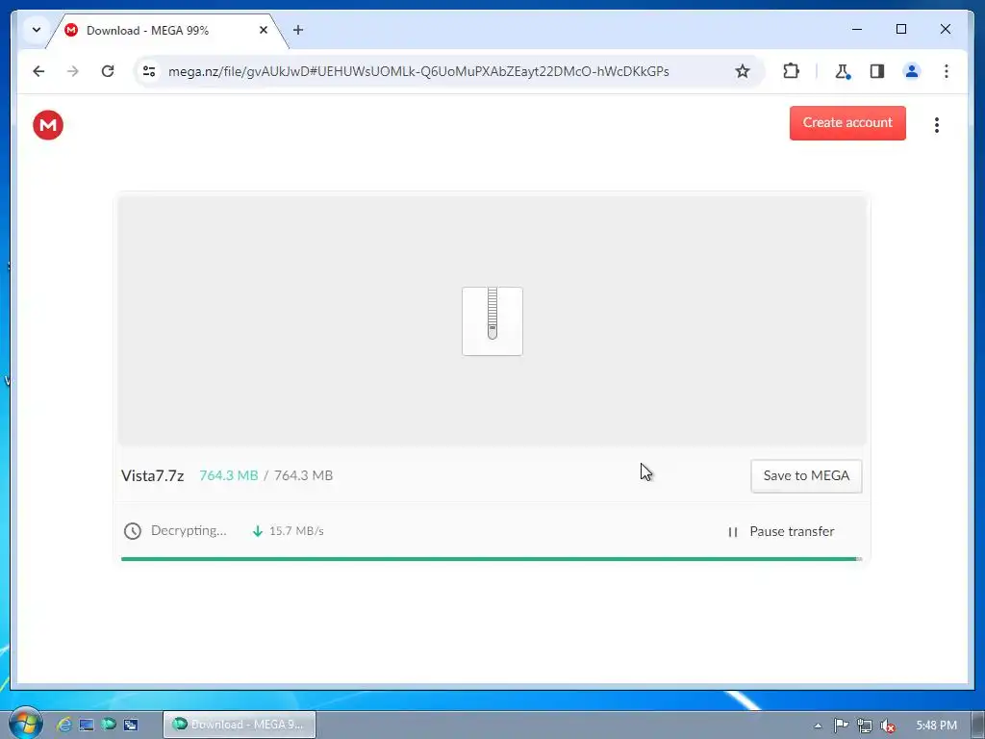Viewport: 985px width, 739px height.
Task: Open the Chrome profile avatar
Action: (x=912, y=71)
